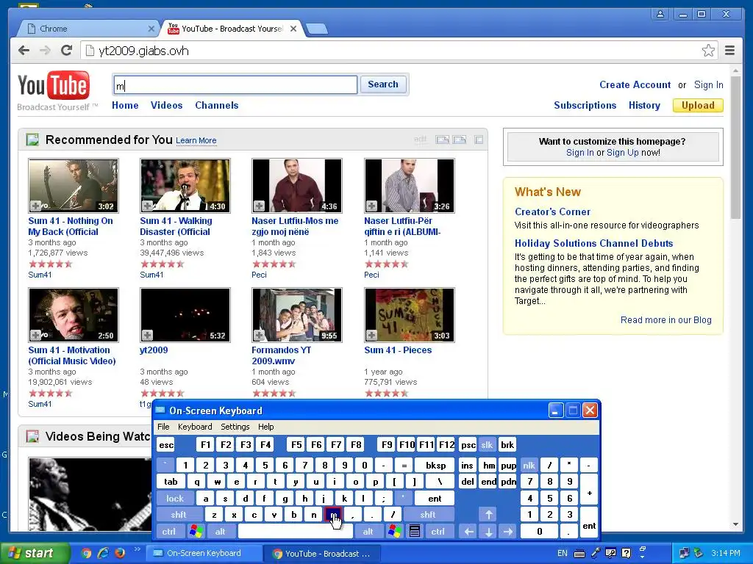This screenshot has height=564, width=753.
Task: Click the Recommended module collapse icon
Action: [479, 140]
